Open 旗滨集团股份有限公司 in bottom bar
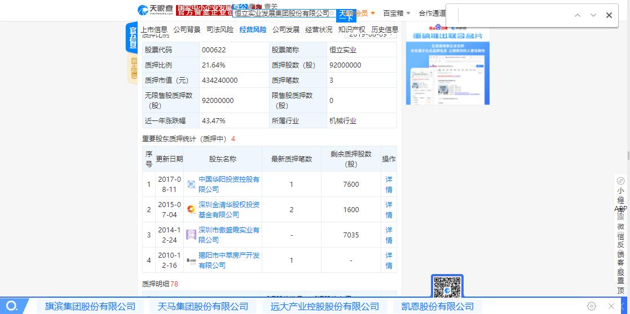630x314 pixels. [90, 307]
